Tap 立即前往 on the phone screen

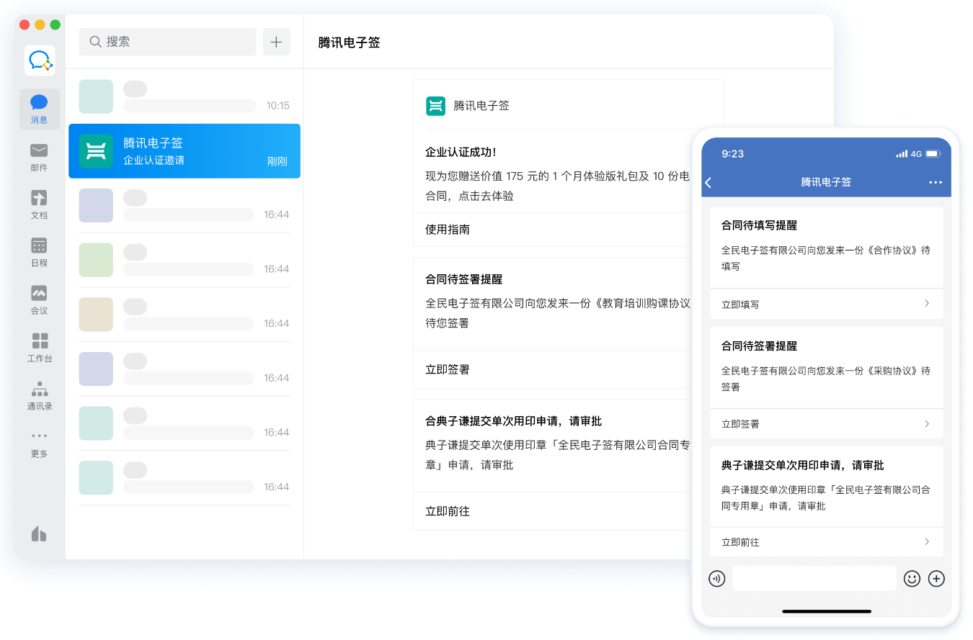pyautogui.click(x=740, y=542)
